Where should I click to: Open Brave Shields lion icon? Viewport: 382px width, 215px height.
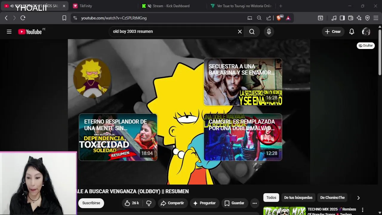279,18
